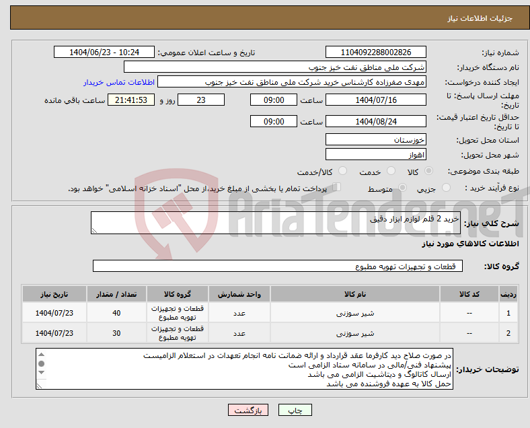Select the کالا radio button
Image resolution: width=530 pixels, height=428 pixels.
(428, 171)
